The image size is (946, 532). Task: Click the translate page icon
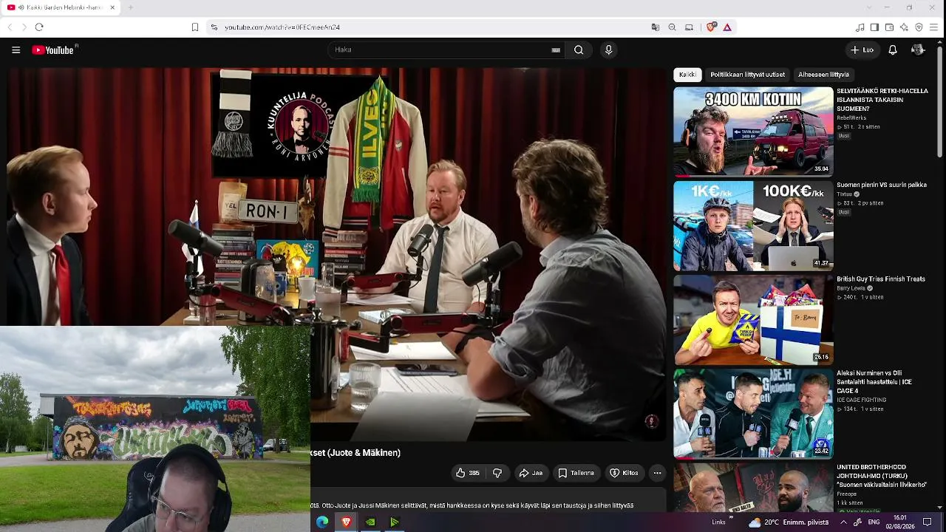655,27
